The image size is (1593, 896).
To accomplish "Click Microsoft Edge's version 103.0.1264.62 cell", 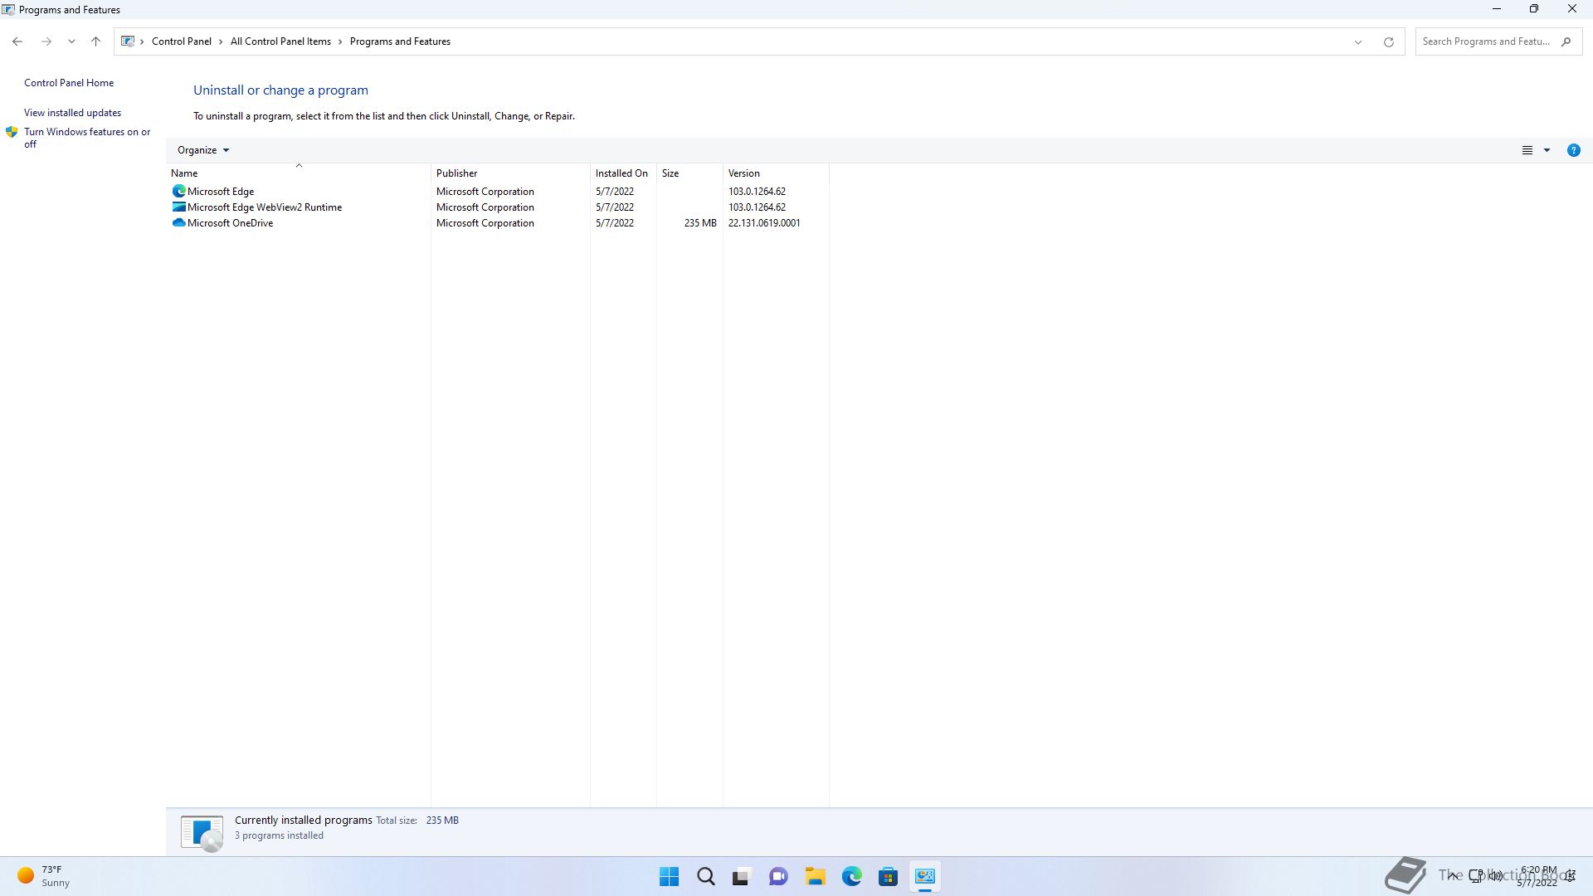I will [x=757, y=192].
